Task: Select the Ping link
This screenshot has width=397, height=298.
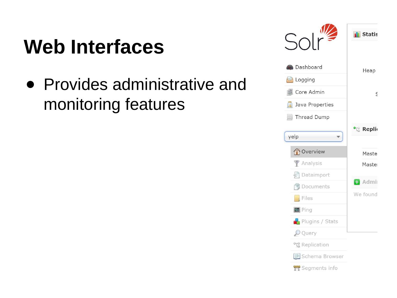Action: tap(319, 210)
